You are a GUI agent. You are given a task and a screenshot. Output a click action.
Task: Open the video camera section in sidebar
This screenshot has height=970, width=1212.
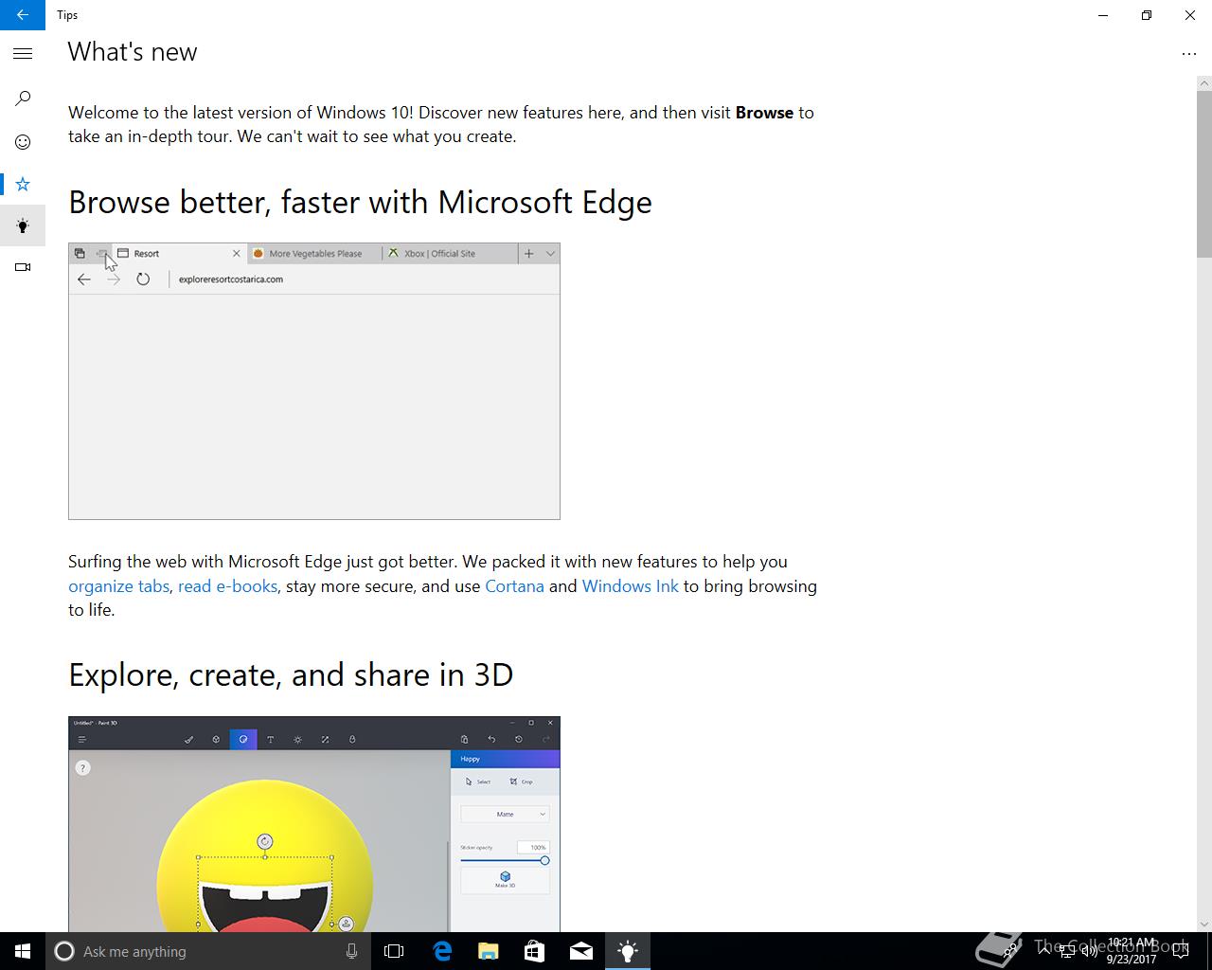click(x=23, y=267)
